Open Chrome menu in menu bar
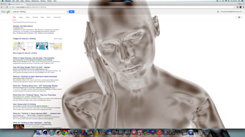Image resolution: width=245 pixels, height=137 pixels. pos(8,1)
